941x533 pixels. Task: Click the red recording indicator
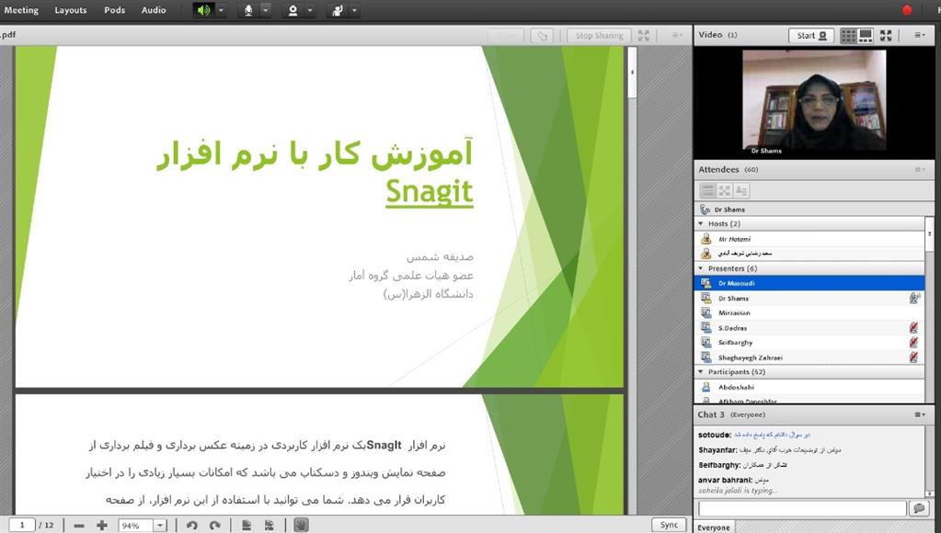point(907,9)
